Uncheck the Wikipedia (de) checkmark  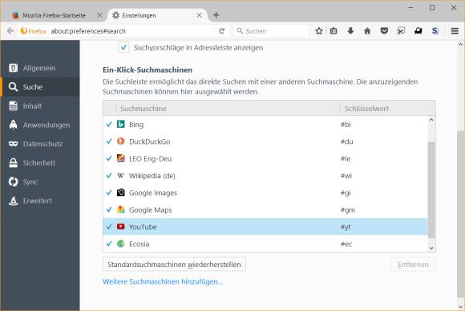click(109, 176)
